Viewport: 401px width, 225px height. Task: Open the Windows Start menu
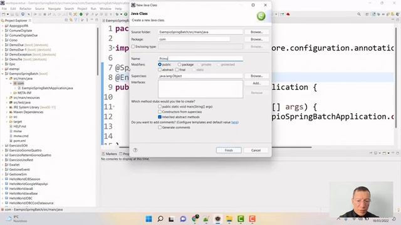pyautogui.click(x=148, y=219)
